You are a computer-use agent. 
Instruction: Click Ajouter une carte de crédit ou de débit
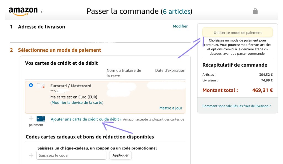point(85,119)
